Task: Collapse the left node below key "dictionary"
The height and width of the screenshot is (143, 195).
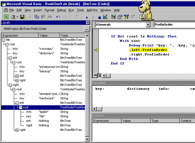Action: click(x=10, y=58)
